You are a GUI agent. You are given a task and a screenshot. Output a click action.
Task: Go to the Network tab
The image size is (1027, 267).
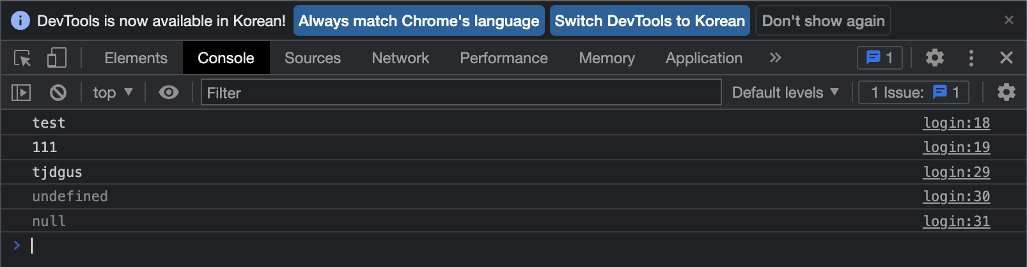tap(400, 58)
